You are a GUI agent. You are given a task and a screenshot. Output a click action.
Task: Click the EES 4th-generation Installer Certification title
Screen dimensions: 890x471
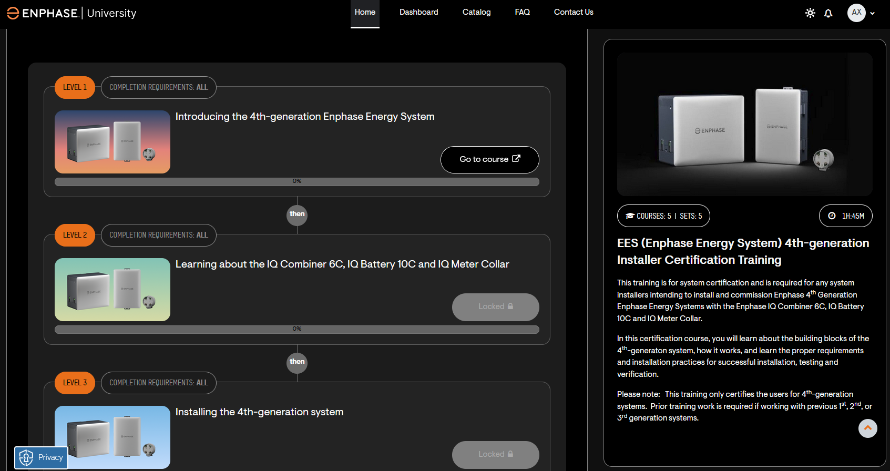(743, 251)
